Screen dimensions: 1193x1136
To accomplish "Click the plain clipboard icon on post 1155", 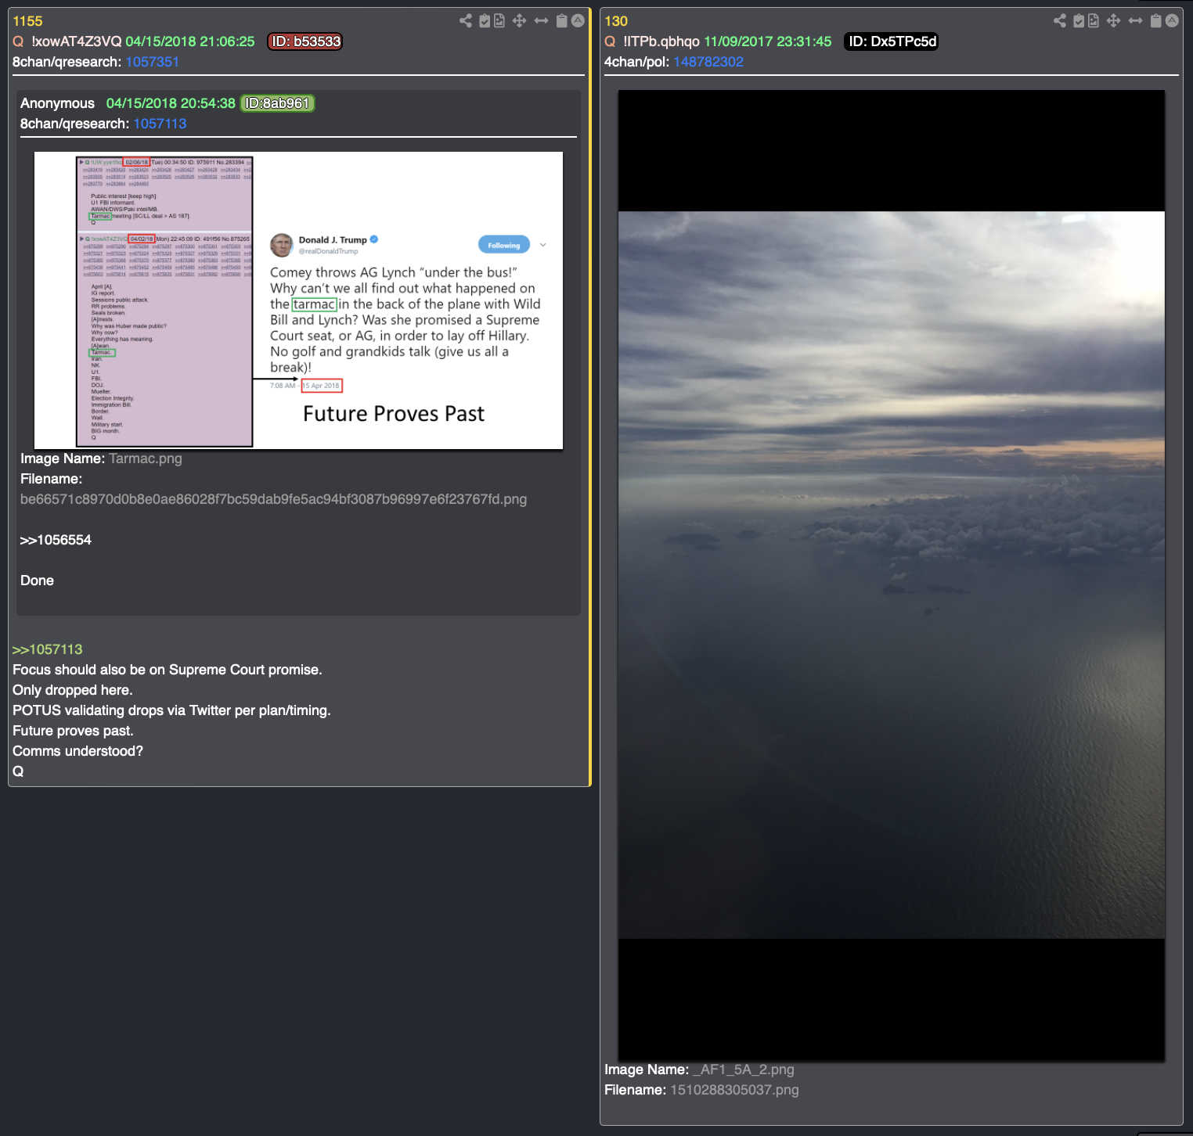I will point(561,21).
